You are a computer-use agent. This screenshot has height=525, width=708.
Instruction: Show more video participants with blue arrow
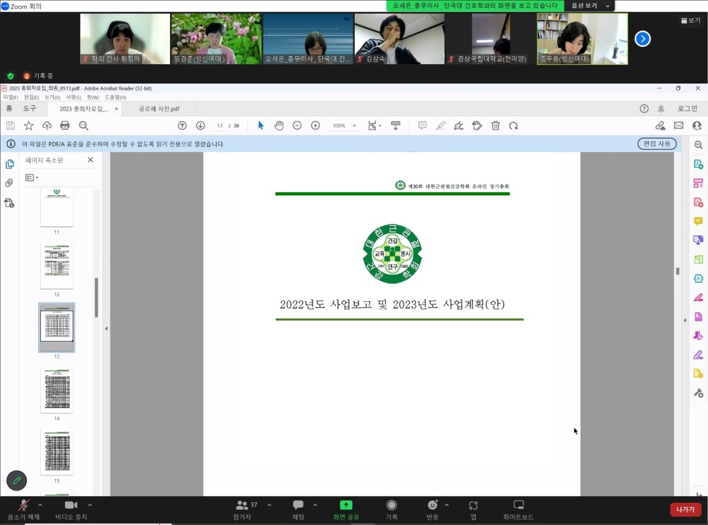point(642,39)
